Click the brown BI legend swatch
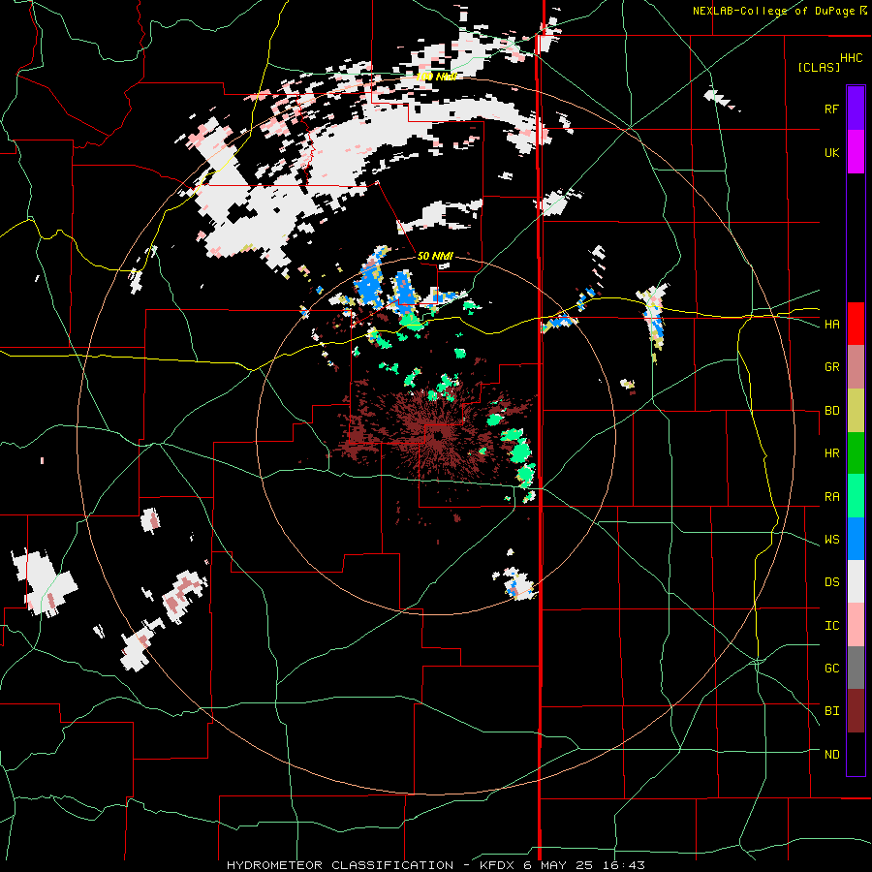Image resolution: width=872 pixels, height=872 pixels. tap(856, 711)
